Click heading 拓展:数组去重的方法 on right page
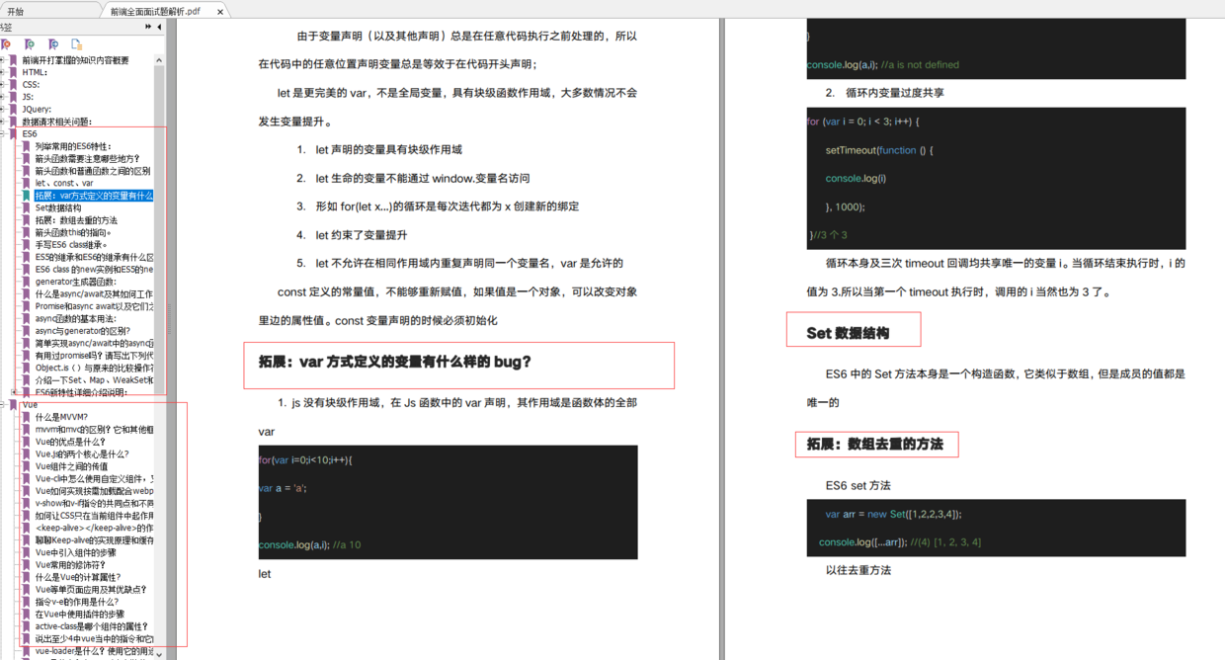The width and height of the screenshot is (1225, 660). coord(875,445)
